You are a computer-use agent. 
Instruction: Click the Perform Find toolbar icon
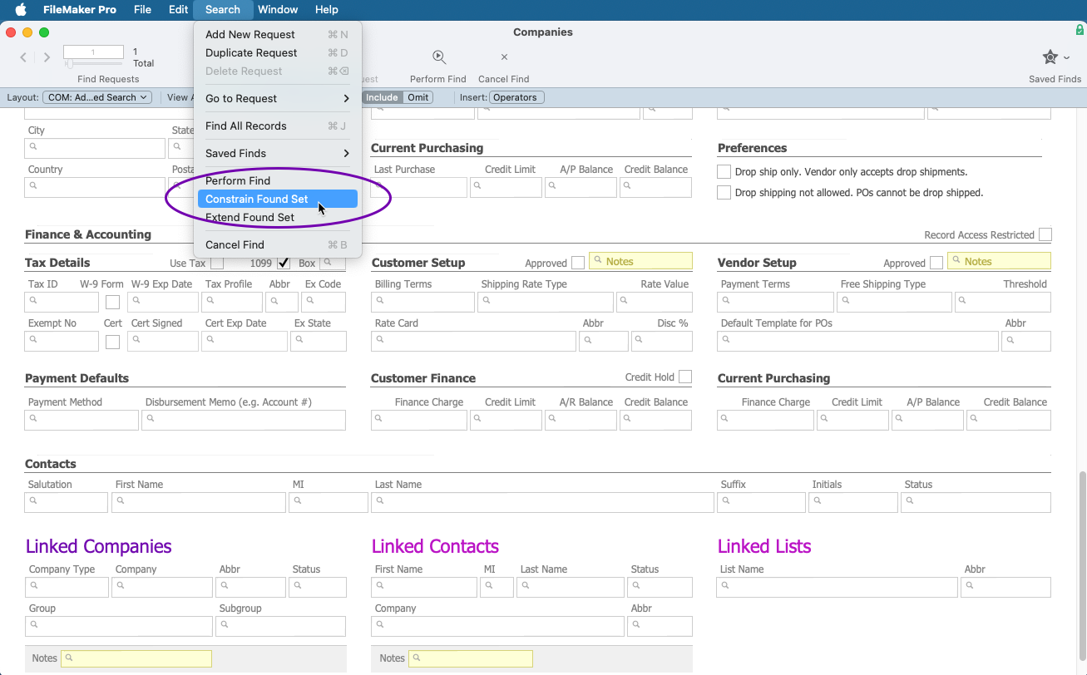(x=438, y=57)
